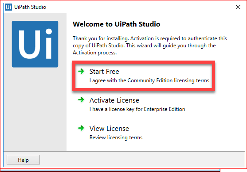
Task: Click the large UiPath logo on left panel
Action: pos(35,44)
